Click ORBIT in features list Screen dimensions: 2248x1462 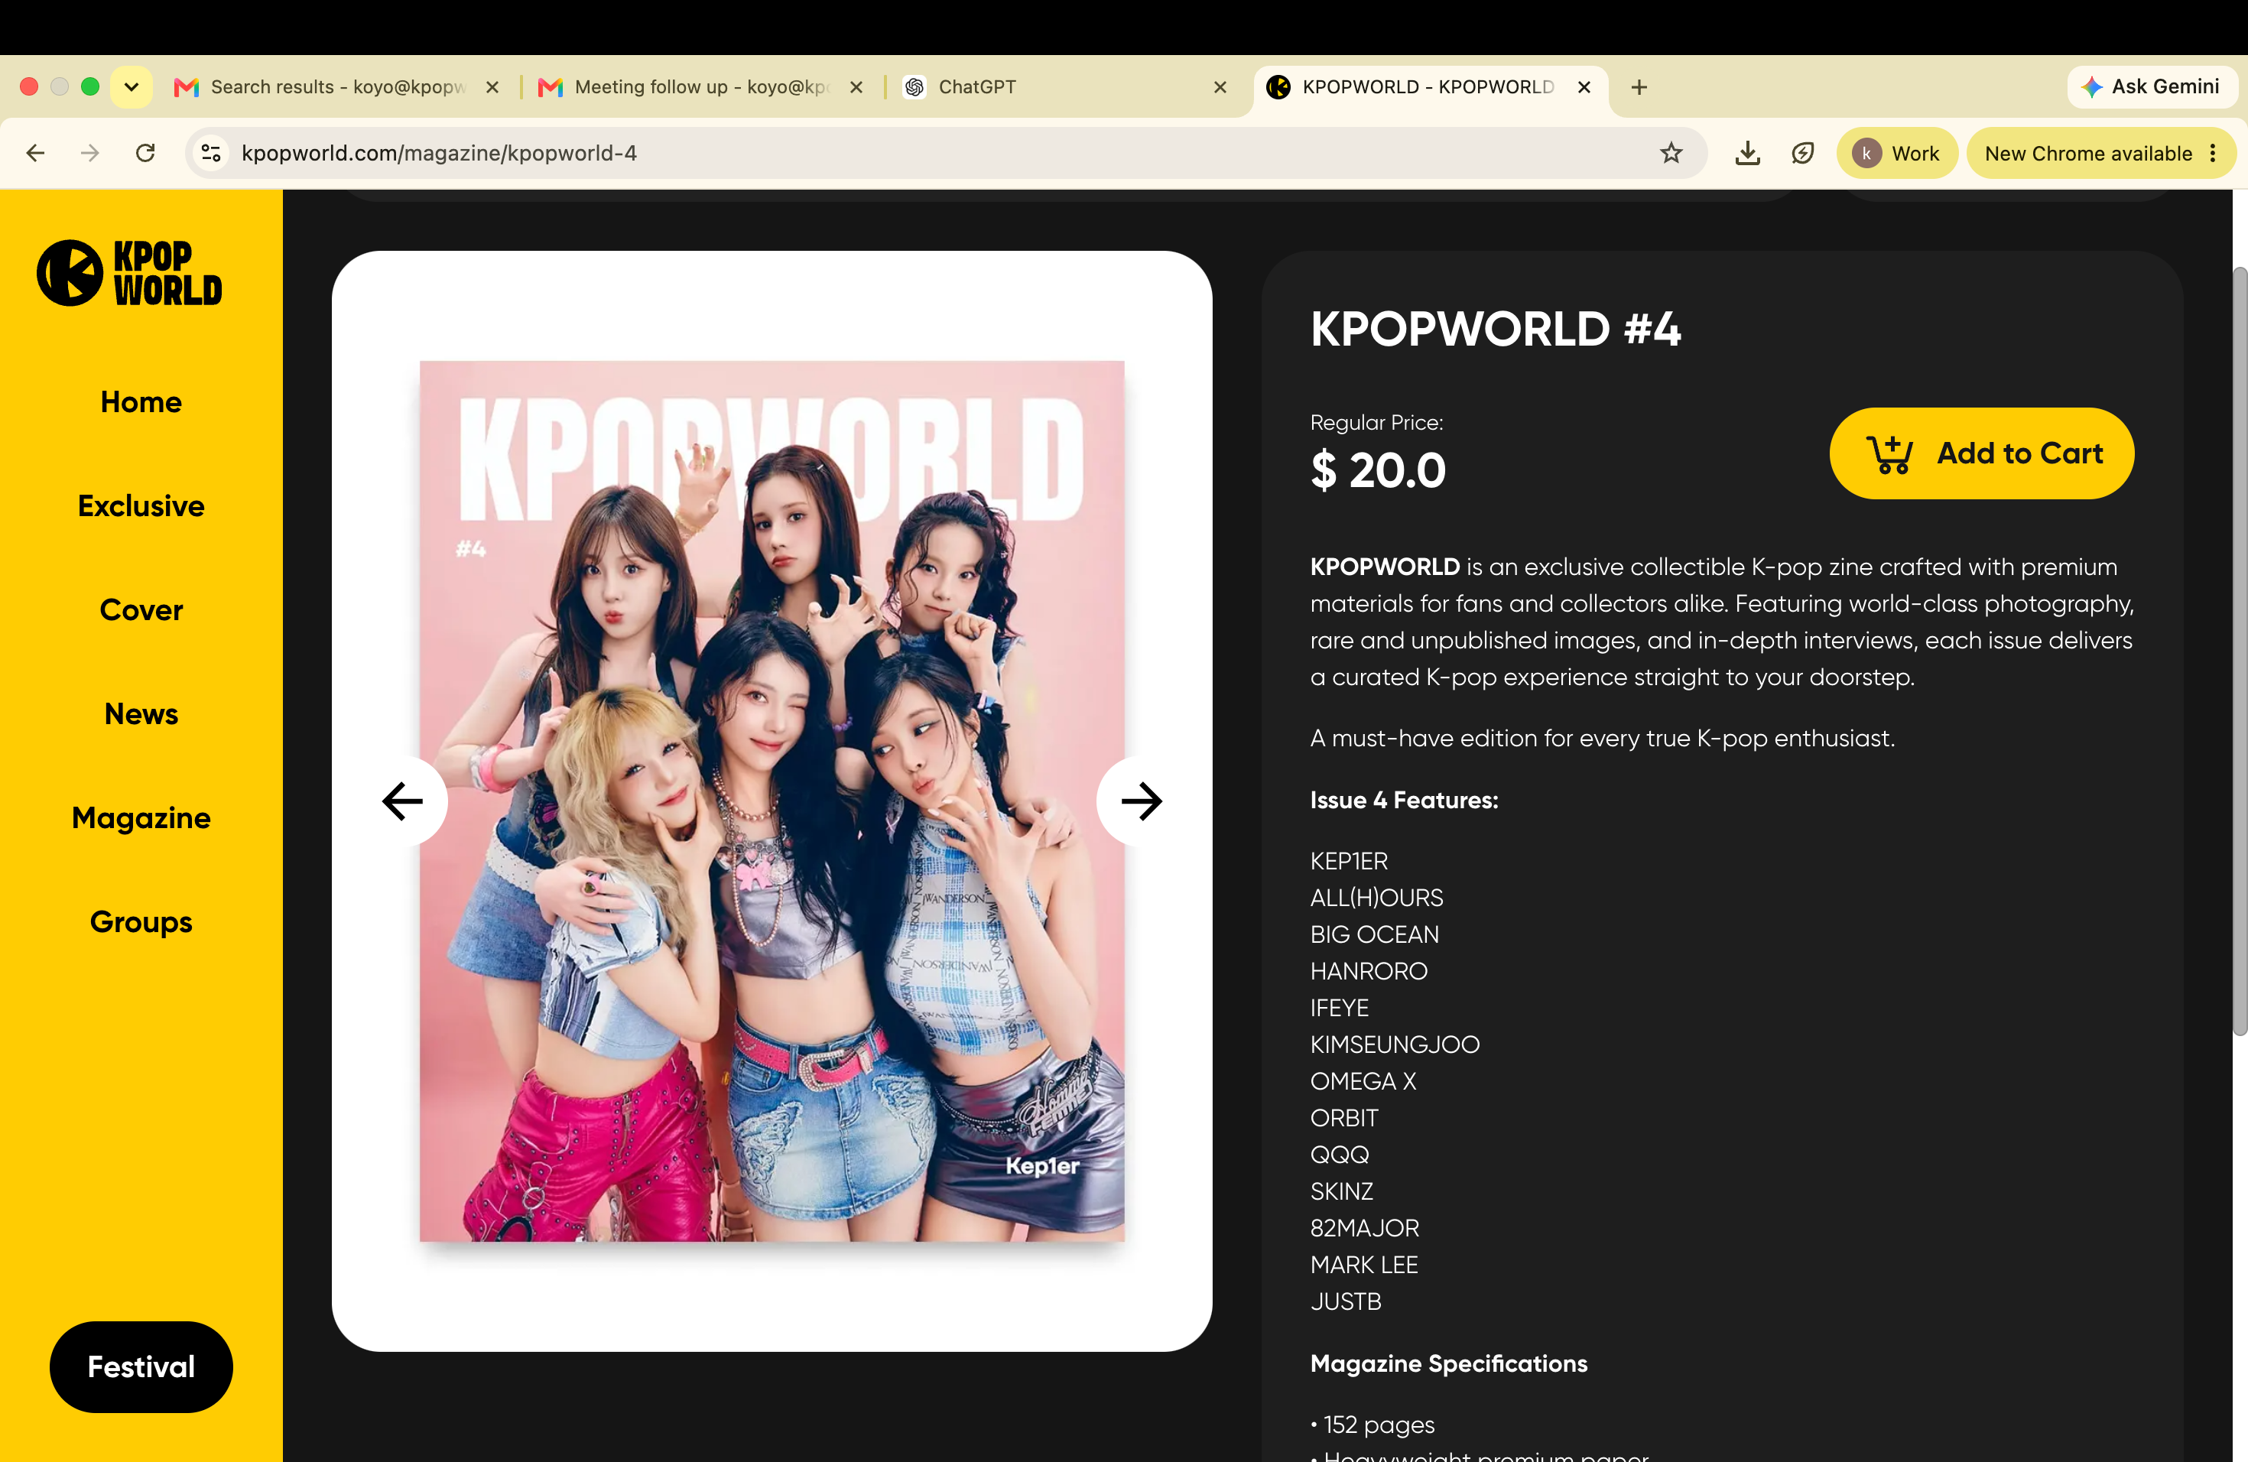(1344, 1118)
